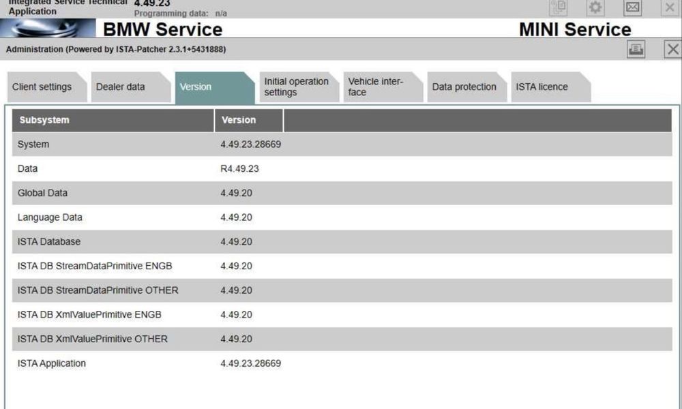Select ISTA DB XmlValuePrimitive OTHER row

click(342, 339)
